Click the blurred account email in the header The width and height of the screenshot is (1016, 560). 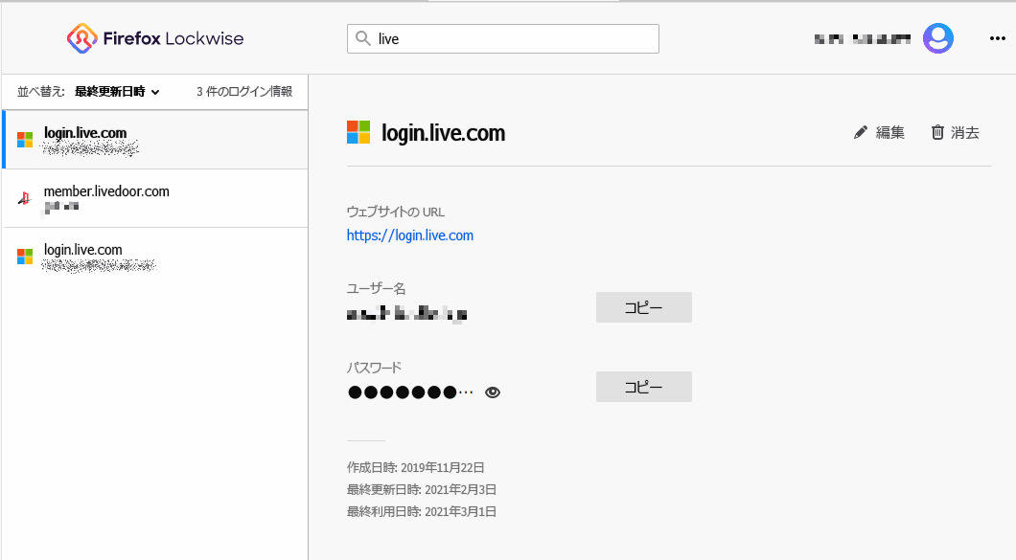(x=863, y=39)
